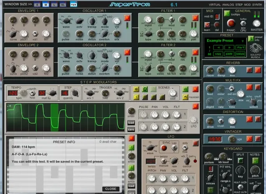Image resolution: width=266 pixels, height=194 pixels.
Task: Select window size M
Action: 46,4
